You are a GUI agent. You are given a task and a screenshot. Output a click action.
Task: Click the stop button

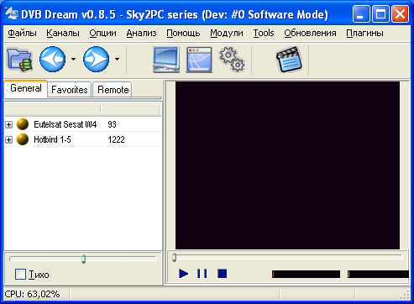pyautogui.click(x=223, y=274)
